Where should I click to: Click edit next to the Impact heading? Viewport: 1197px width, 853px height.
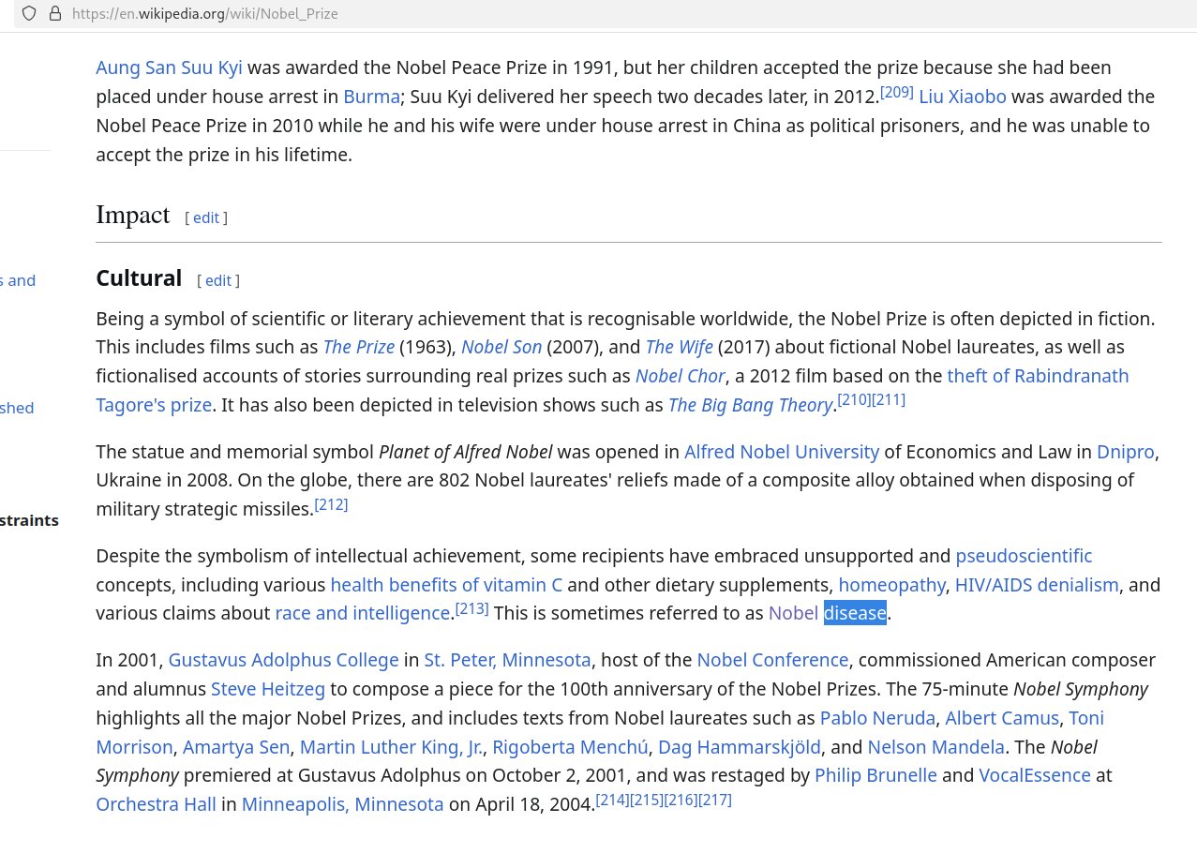point(205,217)
